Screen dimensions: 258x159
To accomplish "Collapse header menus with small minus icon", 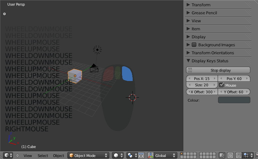I will (18, 155).
